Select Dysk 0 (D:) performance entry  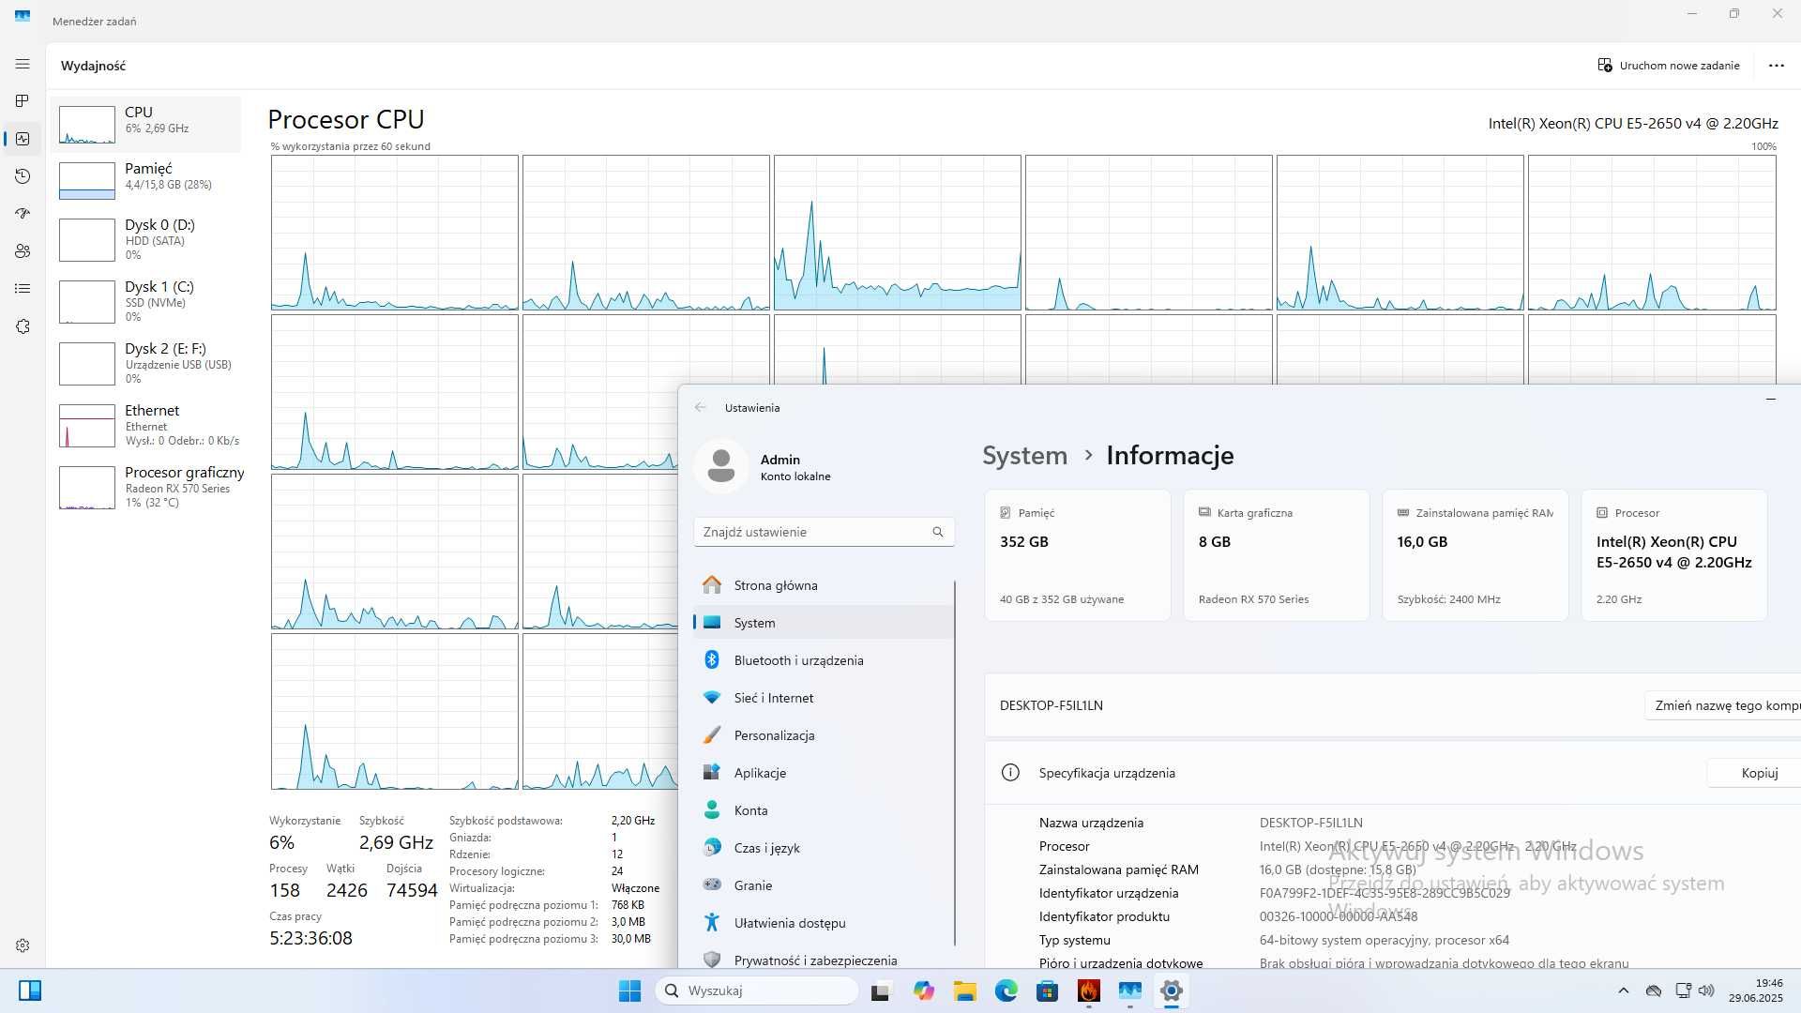[x=146, y=239]
